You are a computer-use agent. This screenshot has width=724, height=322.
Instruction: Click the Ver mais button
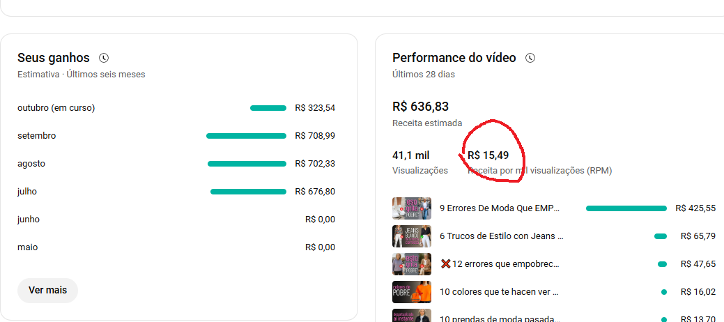coord(47,290)
